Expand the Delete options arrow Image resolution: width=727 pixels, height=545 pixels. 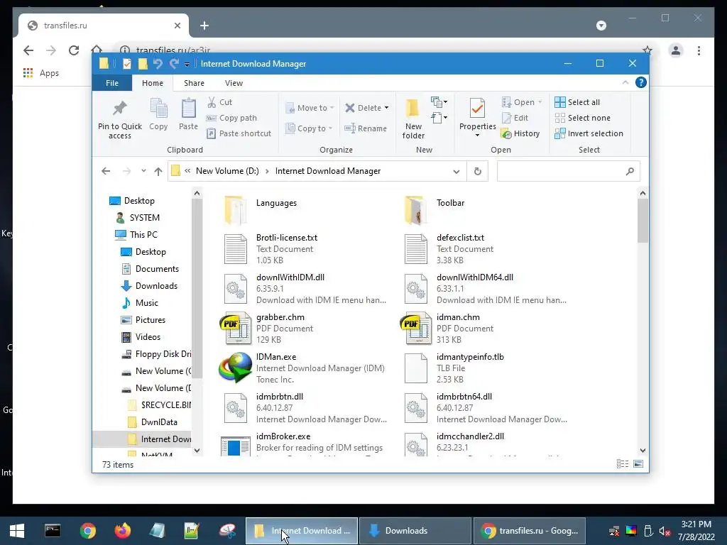point(387,108)
